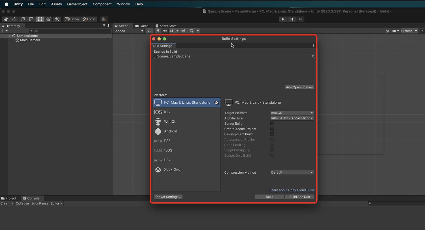
Task: Select iOS platform
Action: click(x=187, y=112)
